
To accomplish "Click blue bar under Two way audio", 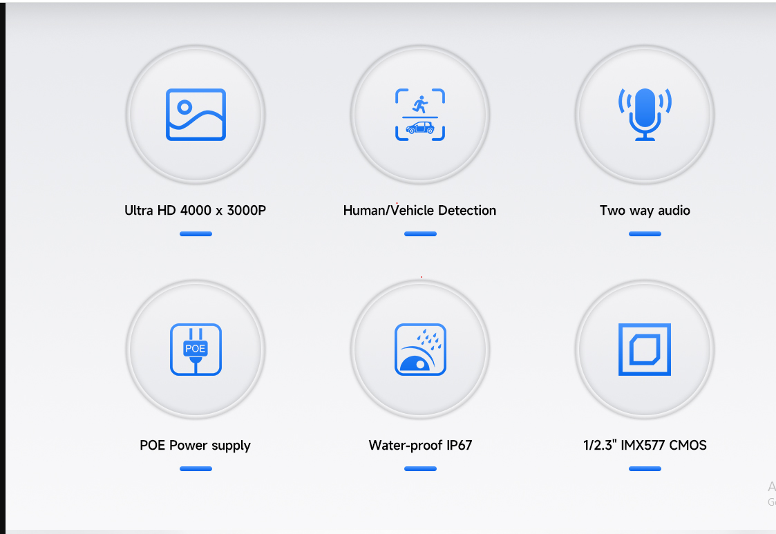I will tap(645, 233).
